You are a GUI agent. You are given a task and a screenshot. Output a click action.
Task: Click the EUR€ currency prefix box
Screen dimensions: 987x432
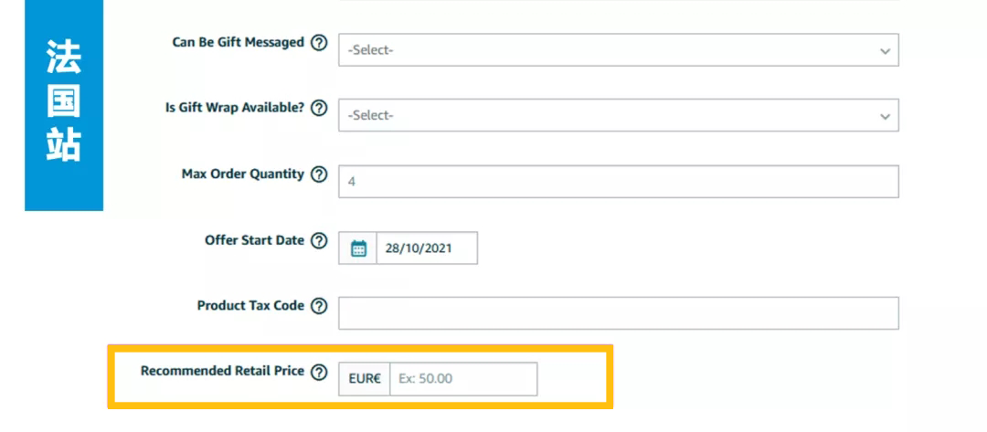coord(365,379)
